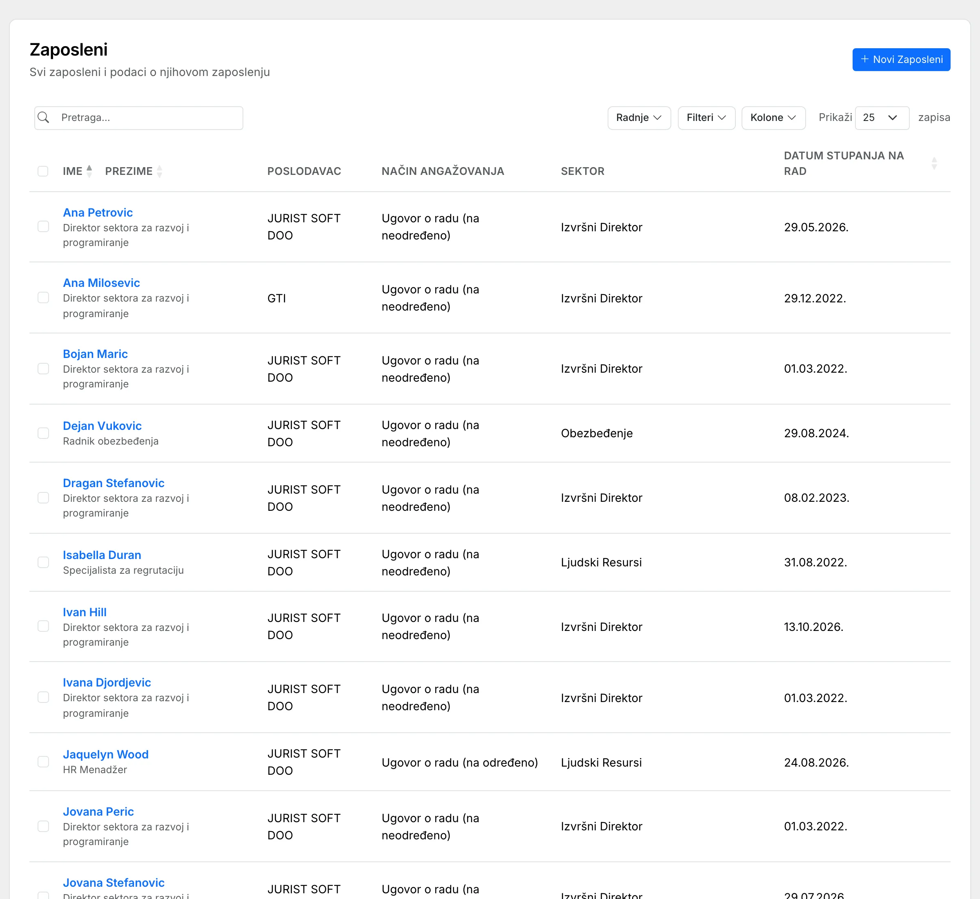Tick the Dejan Vukovic checkbox
The height and width of the screenshot is (899, 980).
click(43, 433)
